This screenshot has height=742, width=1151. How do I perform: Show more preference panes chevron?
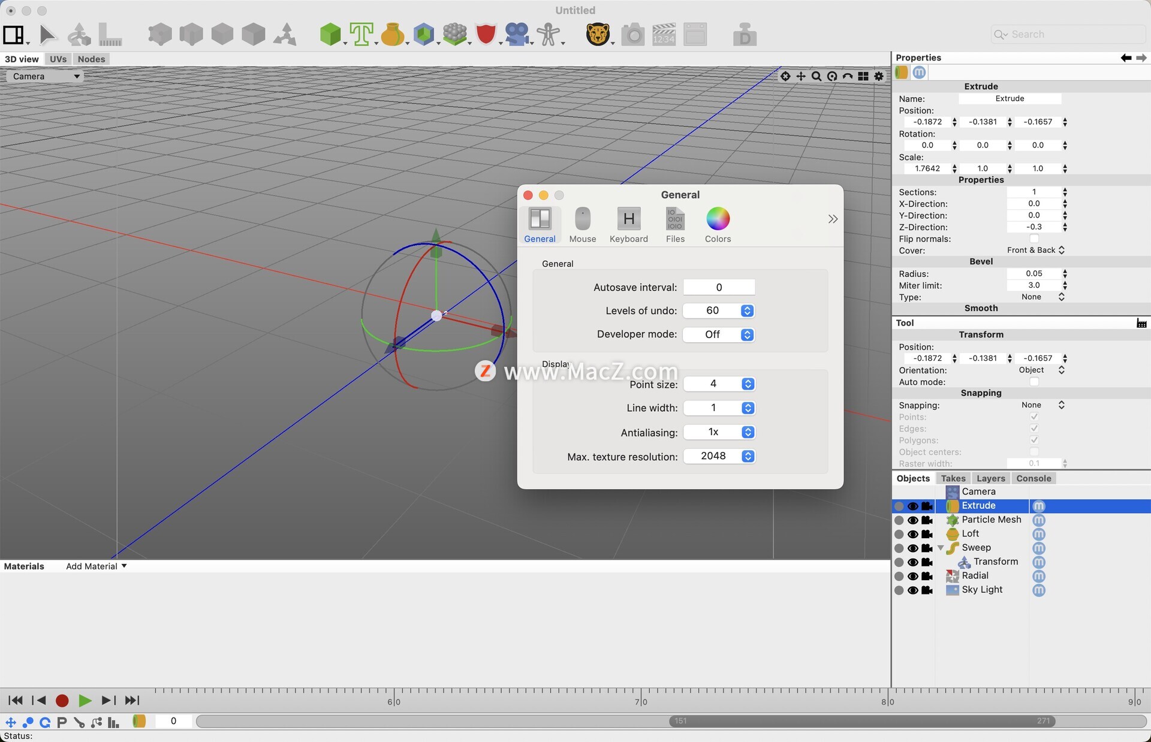point(833,219)
